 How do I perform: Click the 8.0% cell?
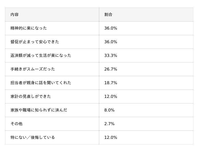[109, 110]
